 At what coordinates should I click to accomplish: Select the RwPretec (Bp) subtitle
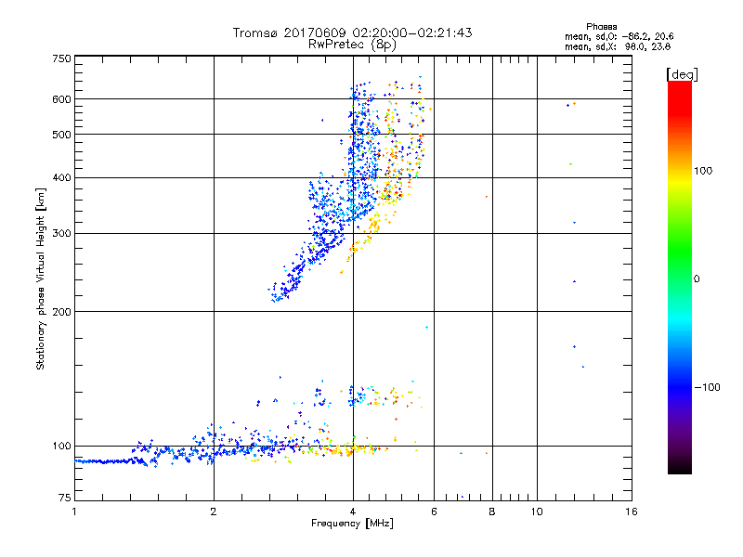click(352, 44)
